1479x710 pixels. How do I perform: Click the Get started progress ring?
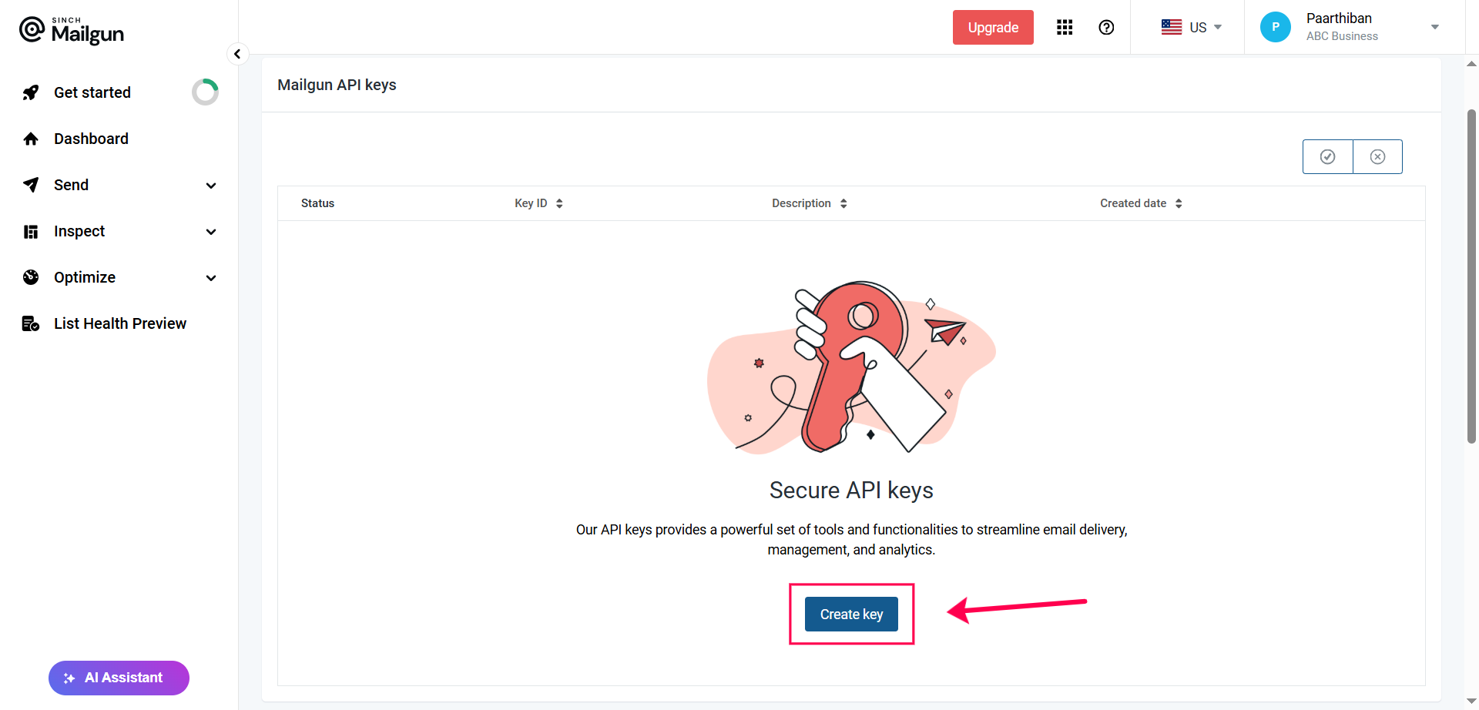[205, 92]
